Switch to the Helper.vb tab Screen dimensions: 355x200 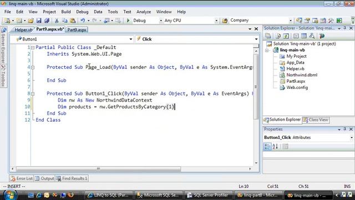point(23,29)
